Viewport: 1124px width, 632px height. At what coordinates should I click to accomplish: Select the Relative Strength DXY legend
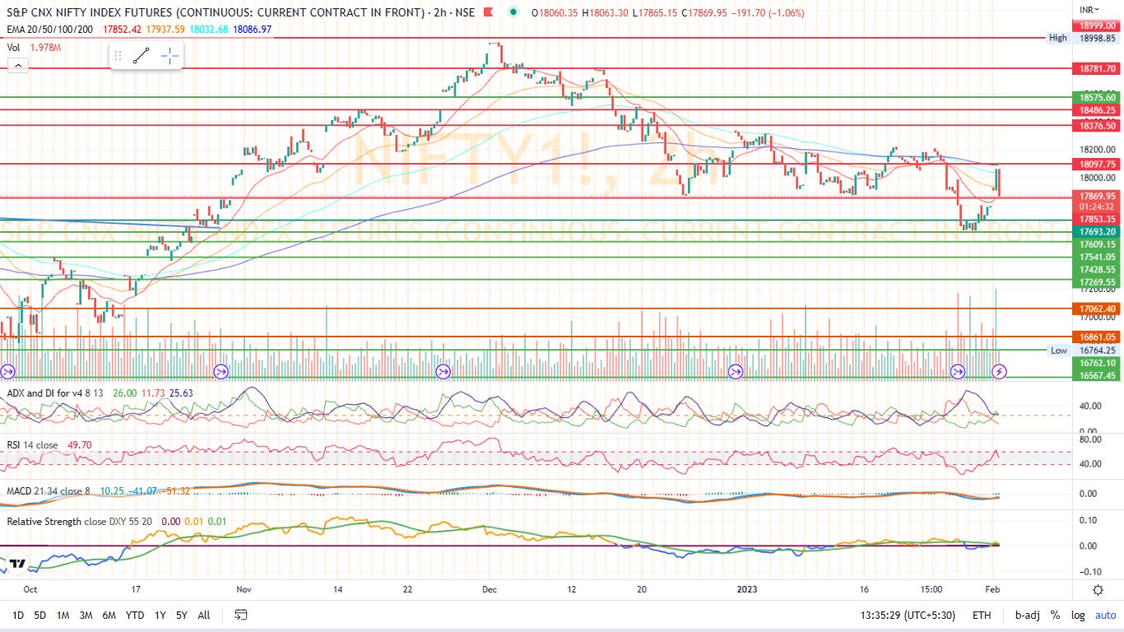coord(80,522)
